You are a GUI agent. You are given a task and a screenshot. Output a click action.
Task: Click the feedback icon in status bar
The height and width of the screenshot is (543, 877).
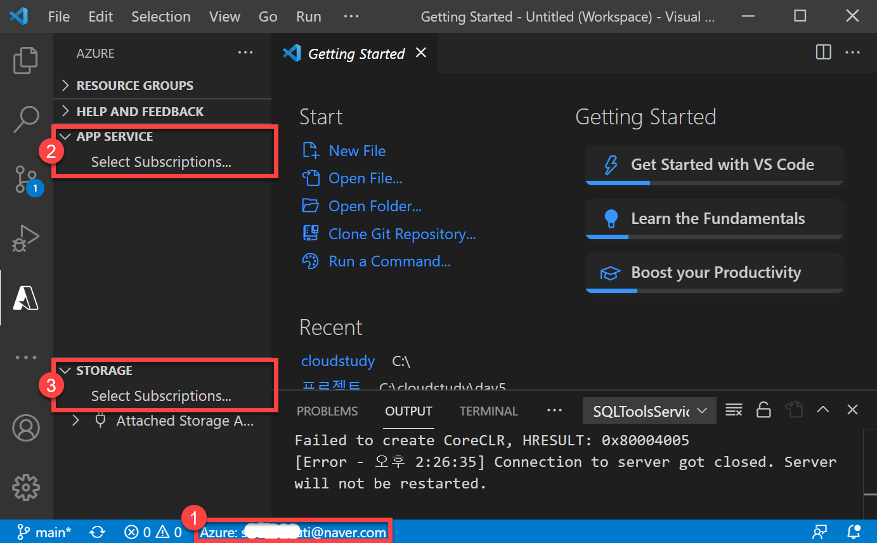(x=820, y=532)
